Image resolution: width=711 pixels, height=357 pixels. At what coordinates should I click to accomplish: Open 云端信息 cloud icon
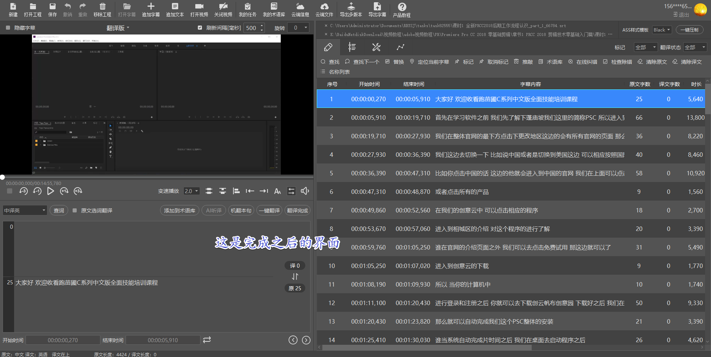300,10
